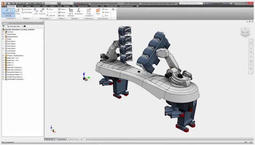Click the Free Rotate tool
This screenshot has height=145, width=255.
click(x=27, y=12)
